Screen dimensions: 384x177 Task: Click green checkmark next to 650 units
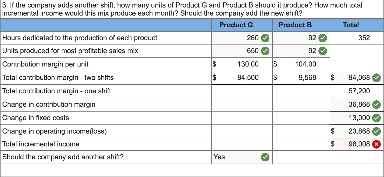[x=265, y=51]
